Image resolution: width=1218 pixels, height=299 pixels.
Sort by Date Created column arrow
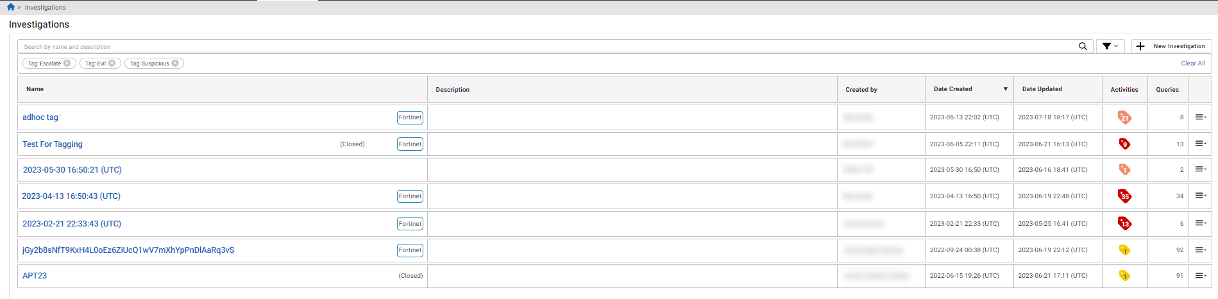pyautogui.click(x=1005, y=89)
